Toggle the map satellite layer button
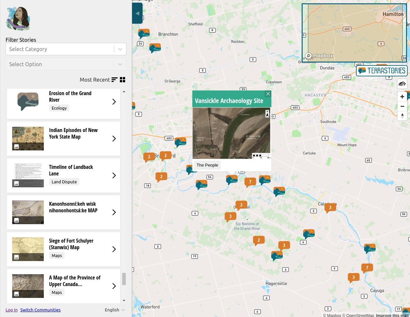 pyautogui.click(x=402, y=84)
